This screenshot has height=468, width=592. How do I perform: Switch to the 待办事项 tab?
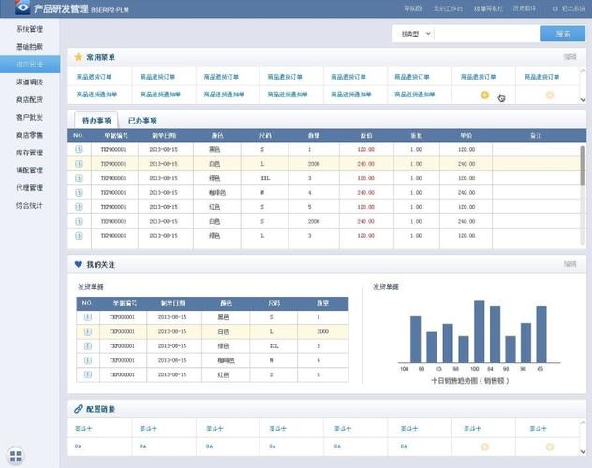[96, 121]
